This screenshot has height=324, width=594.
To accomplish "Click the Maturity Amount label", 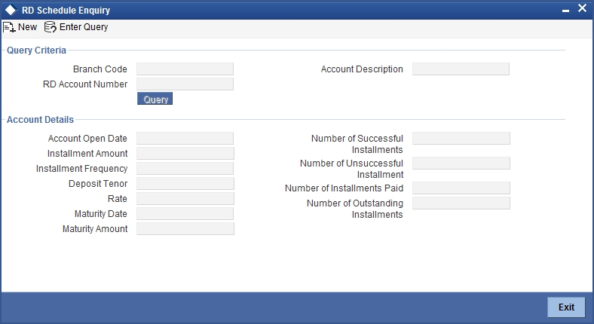I will (x=95, y=229).
